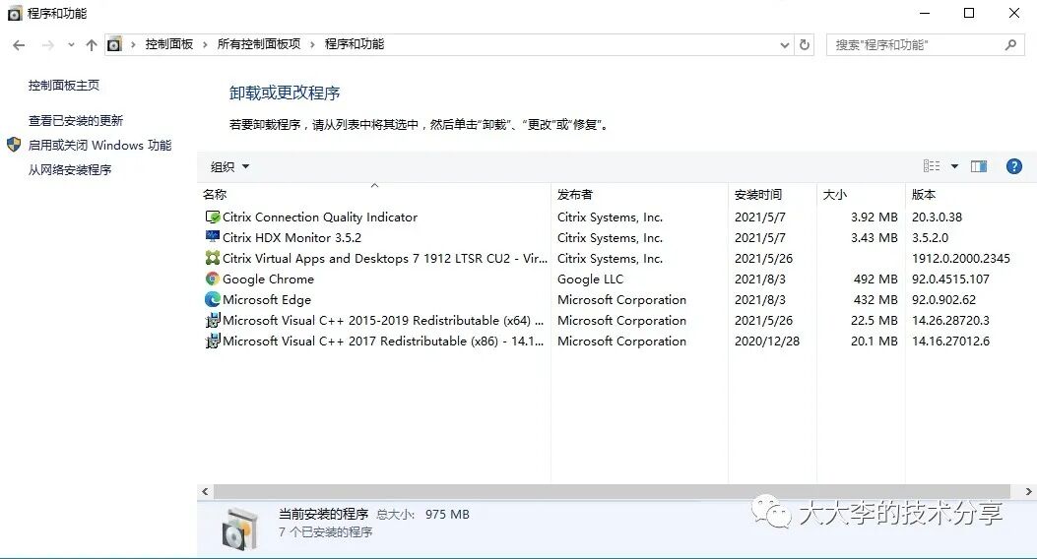Viewport: 1037px width, 559px height.
Task: Expand the address bar history dropdown
Action: 784,45
